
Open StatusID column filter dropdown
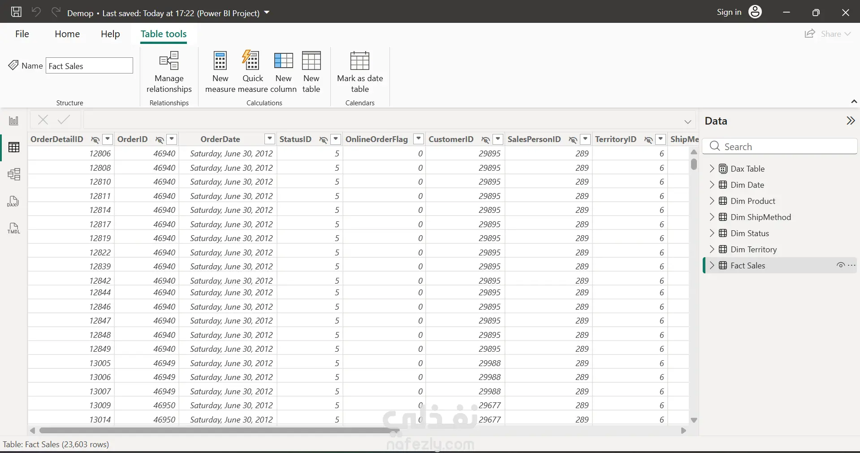(336, 139)
